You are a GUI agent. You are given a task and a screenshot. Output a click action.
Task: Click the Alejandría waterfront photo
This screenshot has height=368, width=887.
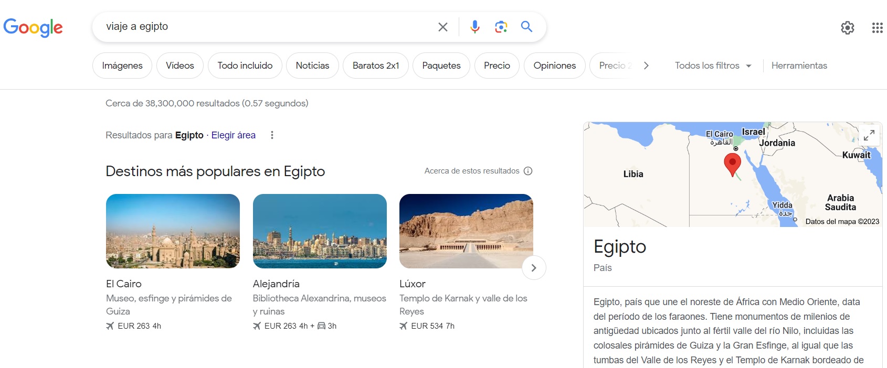tap(320, 231)
